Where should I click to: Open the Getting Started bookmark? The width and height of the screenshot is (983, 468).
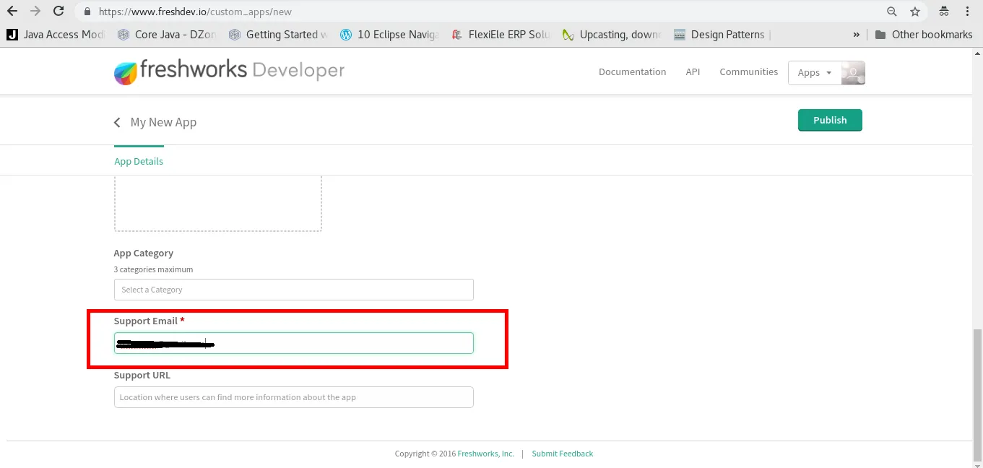pos(278,34)
